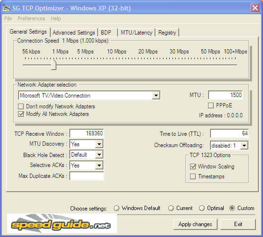This screenshot has width=263, height=237.
Task: Expand the Black Hole Detect dropdown
Action: [x=99, y=155]
